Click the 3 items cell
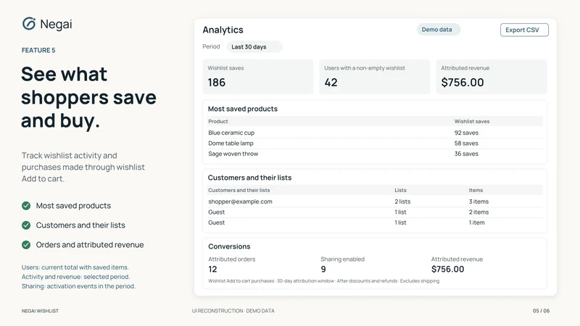Viewport: 580px width, 326px height. [x=478, y=201]
